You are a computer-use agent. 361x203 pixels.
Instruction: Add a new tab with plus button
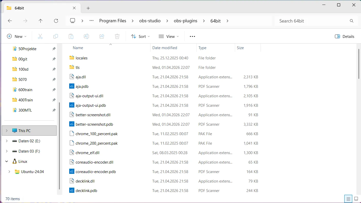[x=88, y=8]
